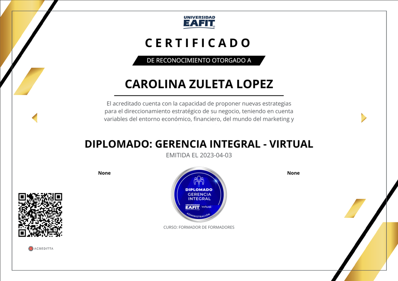The width and height of the screenshot is (398, 281).
Task: Click the Acreditta logo
Action: [41, 249]
